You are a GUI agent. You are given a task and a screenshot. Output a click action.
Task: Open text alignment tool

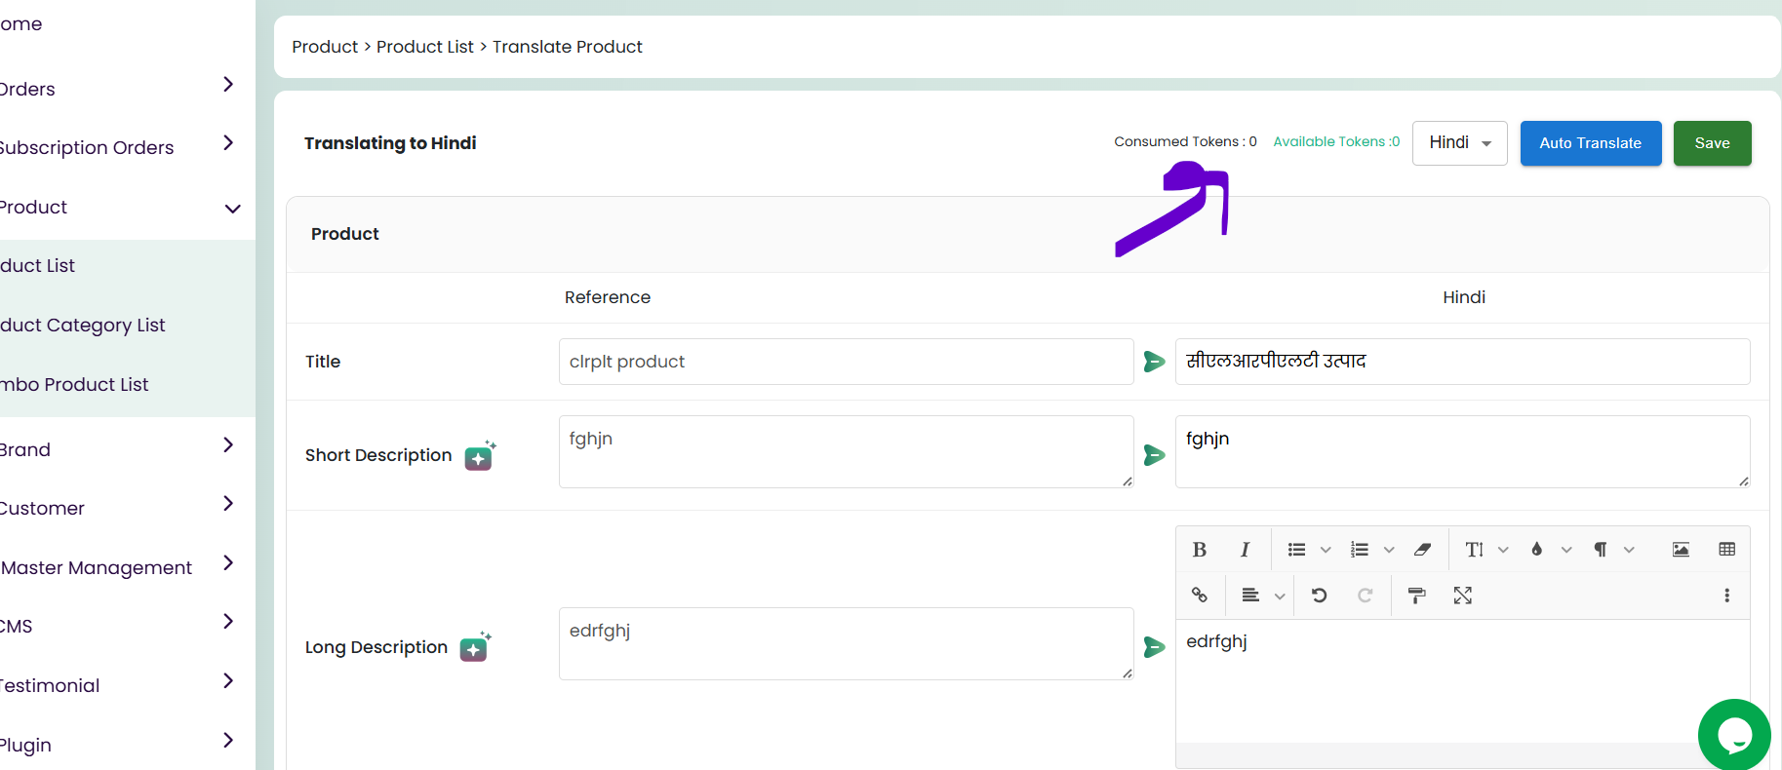(1250, 596)
